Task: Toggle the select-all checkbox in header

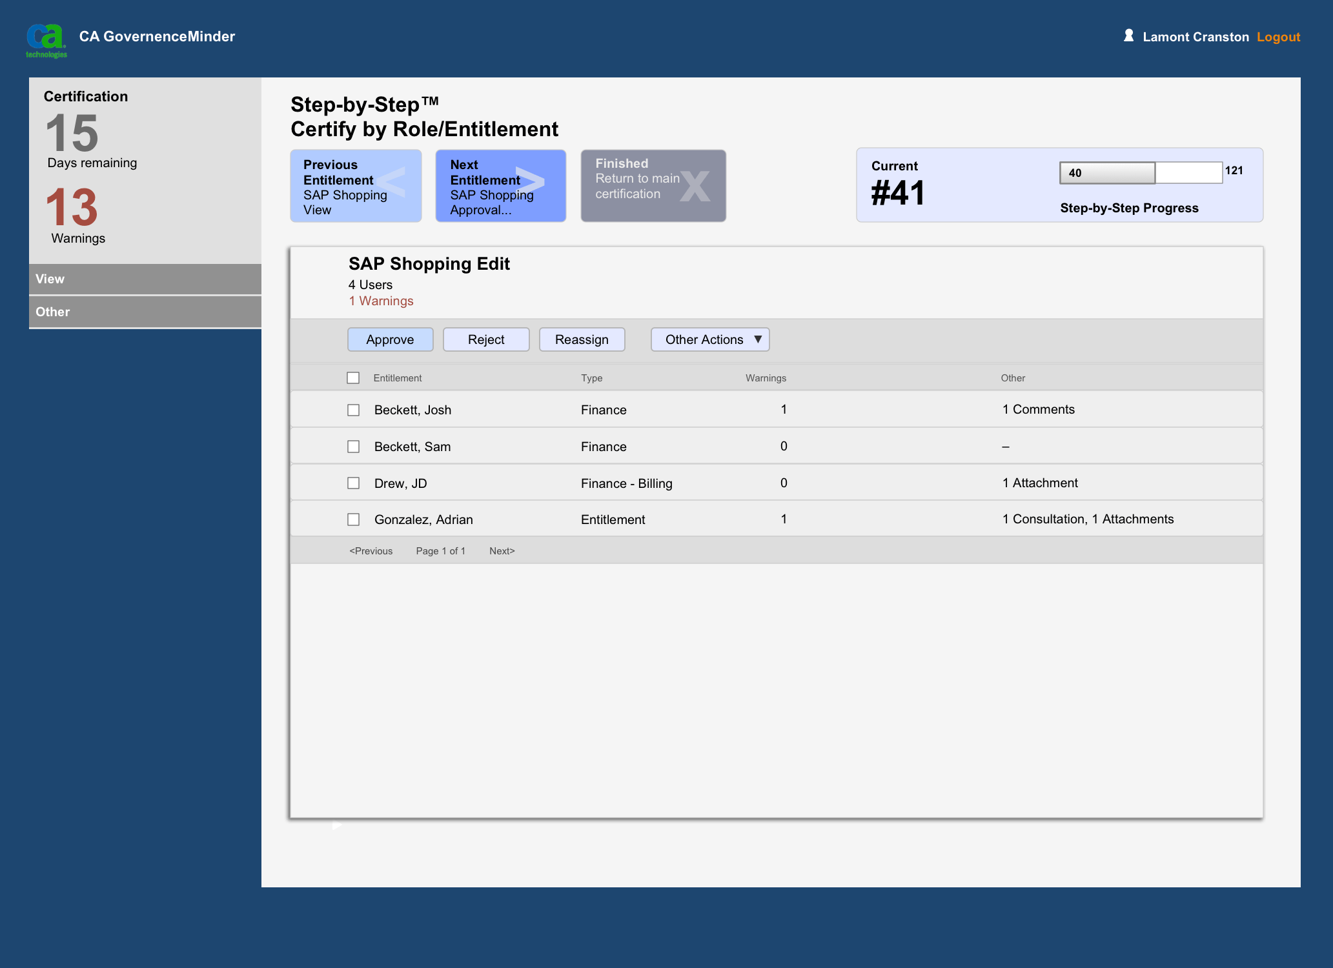Action: pos(353,378)
